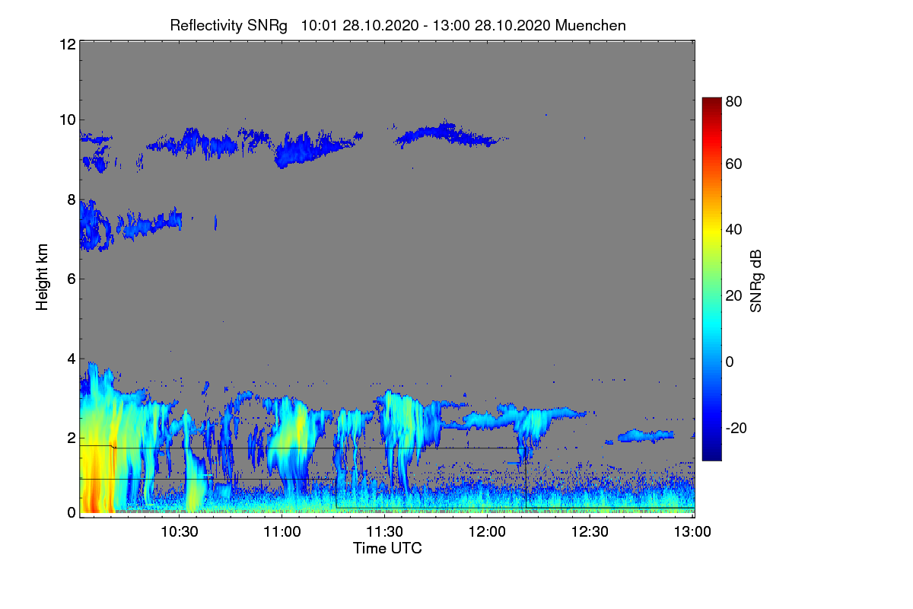This screenshot has width=913, height=609.
Task: Click the colorbar '0' tick label
Action: (730, 362)
